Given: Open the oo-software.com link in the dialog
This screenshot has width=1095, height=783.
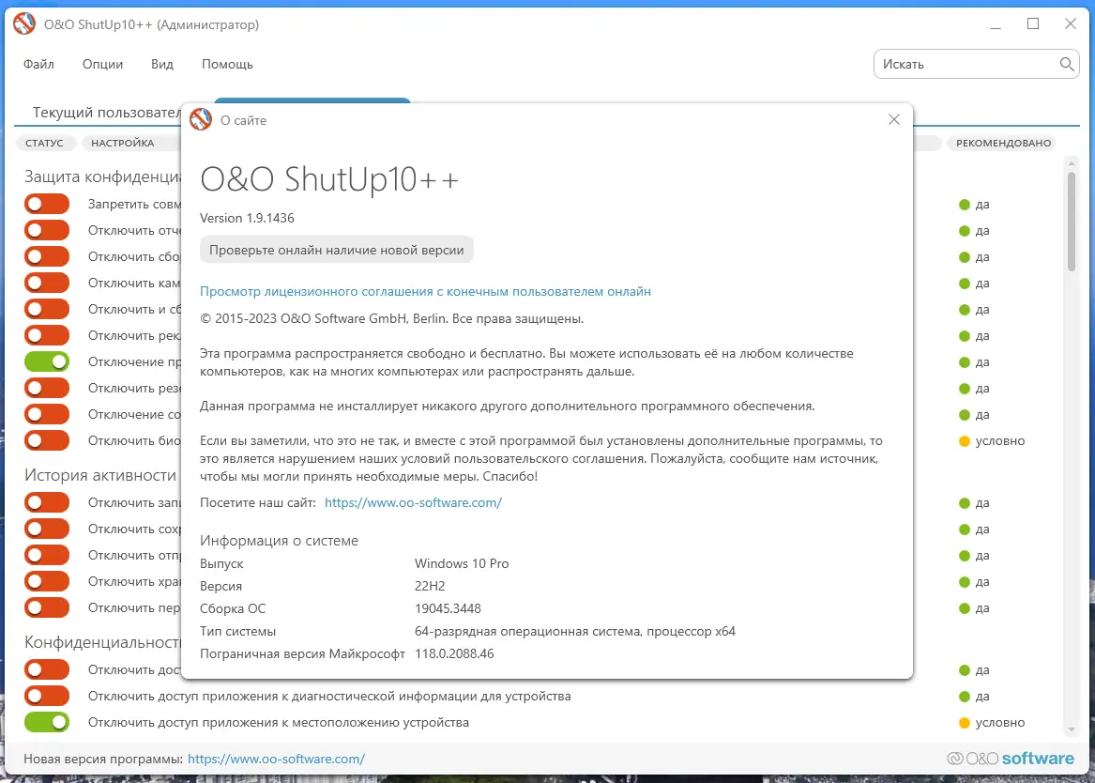Looking at the screenshot, I should [414, 502].
